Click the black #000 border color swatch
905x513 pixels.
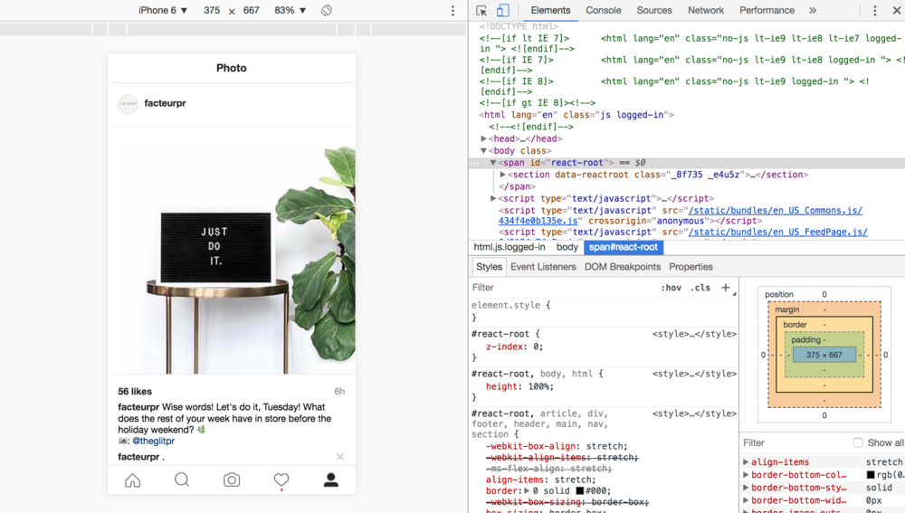point(579,490)
